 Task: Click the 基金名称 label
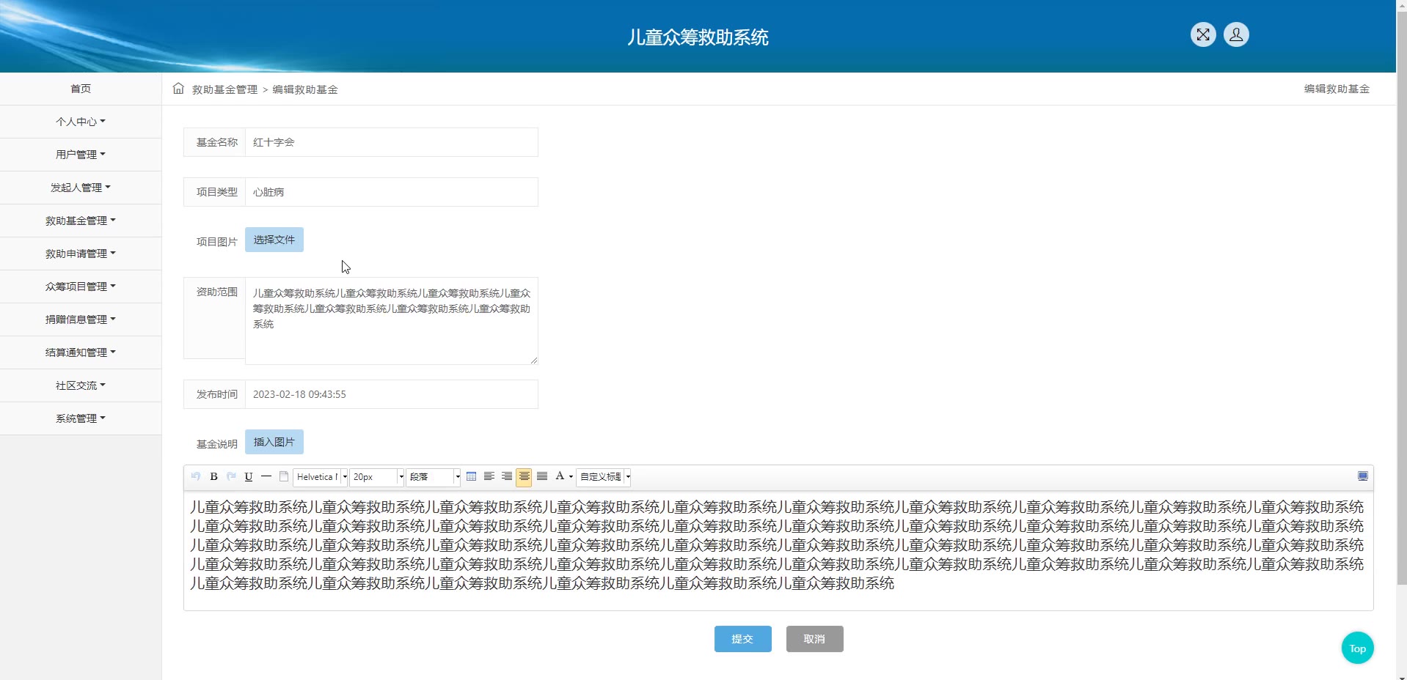217,142
